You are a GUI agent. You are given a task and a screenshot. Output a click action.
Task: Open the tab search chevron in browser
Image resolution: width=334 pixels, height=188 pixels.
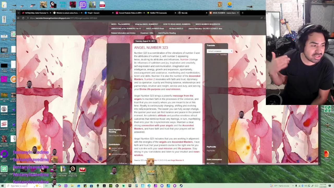(18, 13)
